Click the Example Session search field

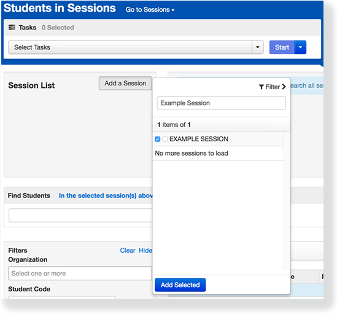click(221, 103)
